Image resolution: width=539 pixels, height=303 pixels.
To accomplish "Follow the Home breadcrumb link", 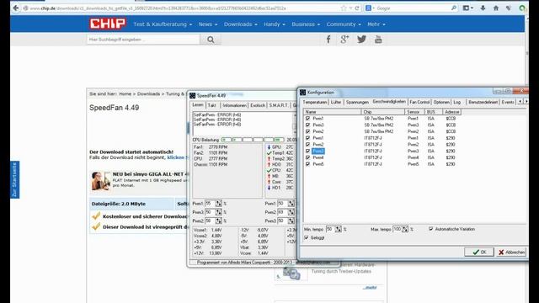I will point(125,93).
